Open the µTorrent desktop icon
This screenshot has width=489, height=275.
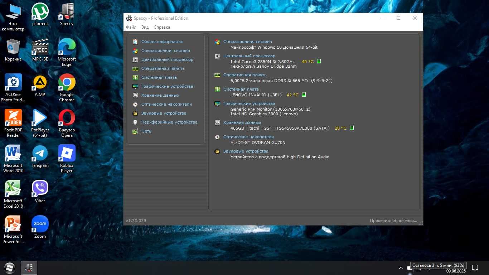click(40, 15)
